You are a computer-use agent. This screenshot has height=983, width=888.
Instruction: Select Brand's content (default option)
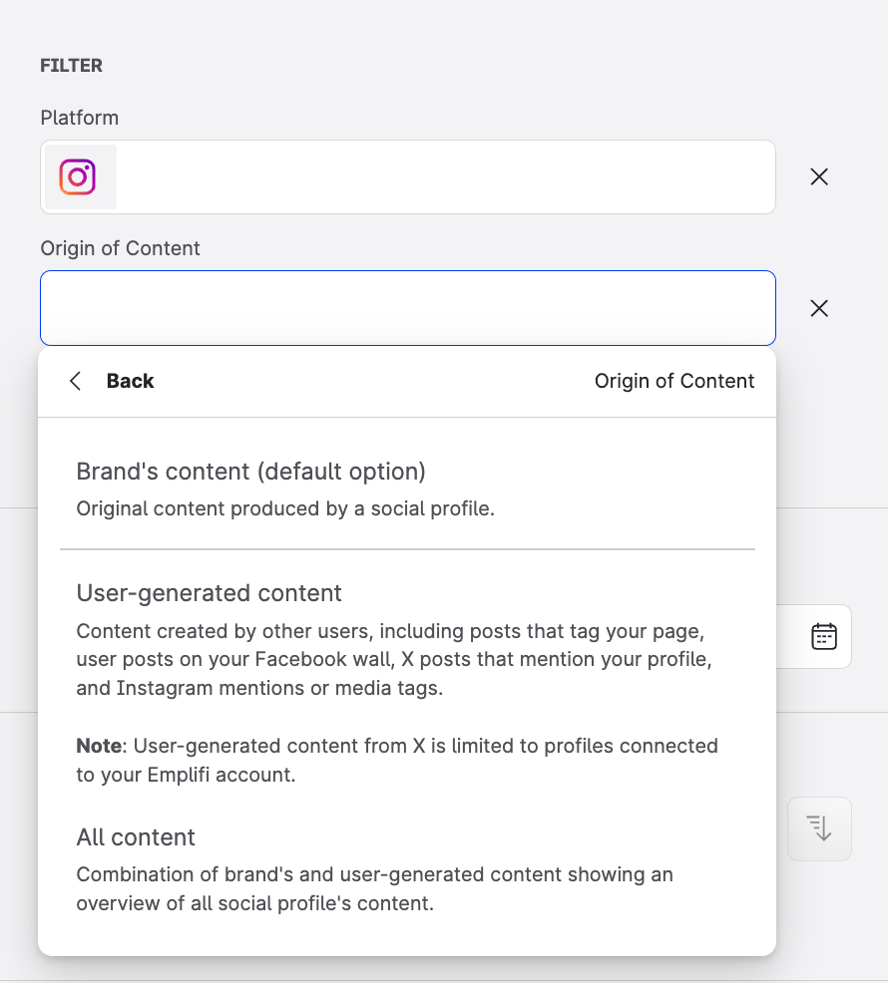[249, 471]
